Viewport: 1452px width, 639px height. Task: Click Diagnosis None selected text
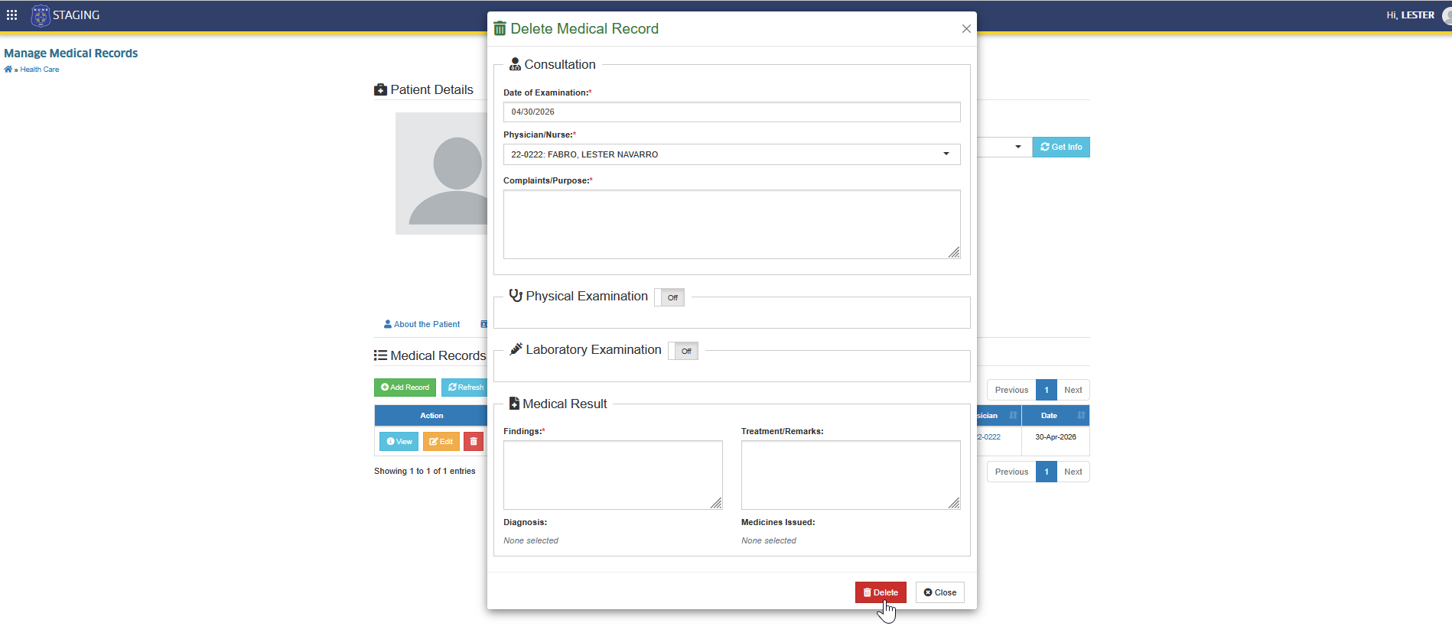click(x=531, y=540)
